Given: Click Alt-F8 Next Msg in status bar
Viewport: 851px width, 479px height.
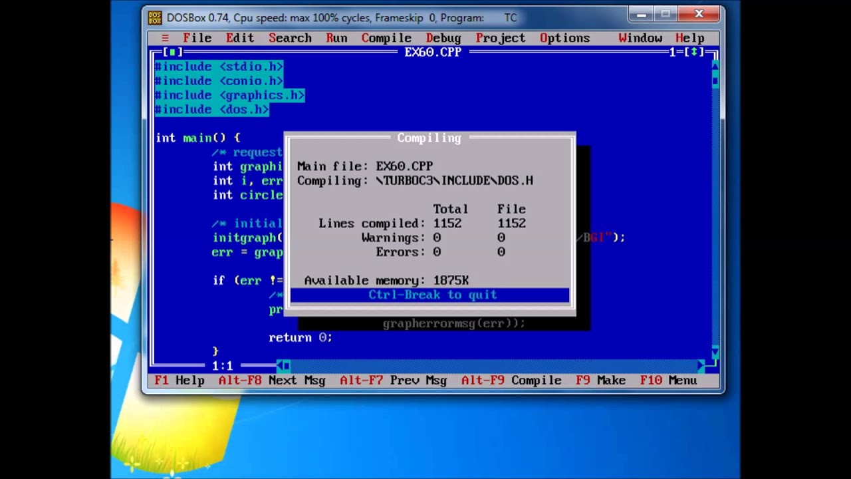Looking at the screenshot, I should pos(272,381).
